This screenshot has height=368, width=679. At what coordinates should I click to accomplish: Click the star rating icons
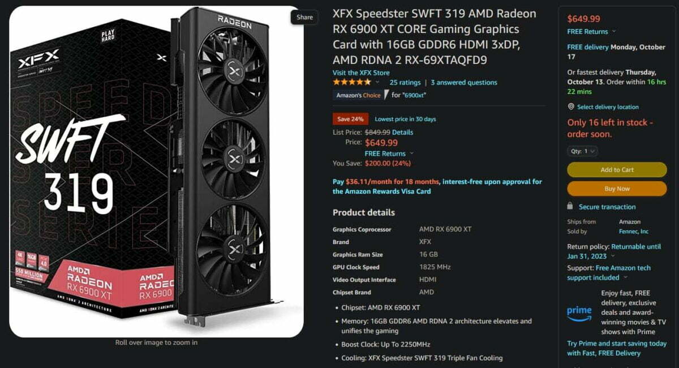352,82
